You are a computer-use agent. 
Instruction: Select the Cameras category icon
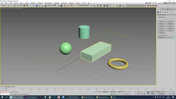coord(165,12)
